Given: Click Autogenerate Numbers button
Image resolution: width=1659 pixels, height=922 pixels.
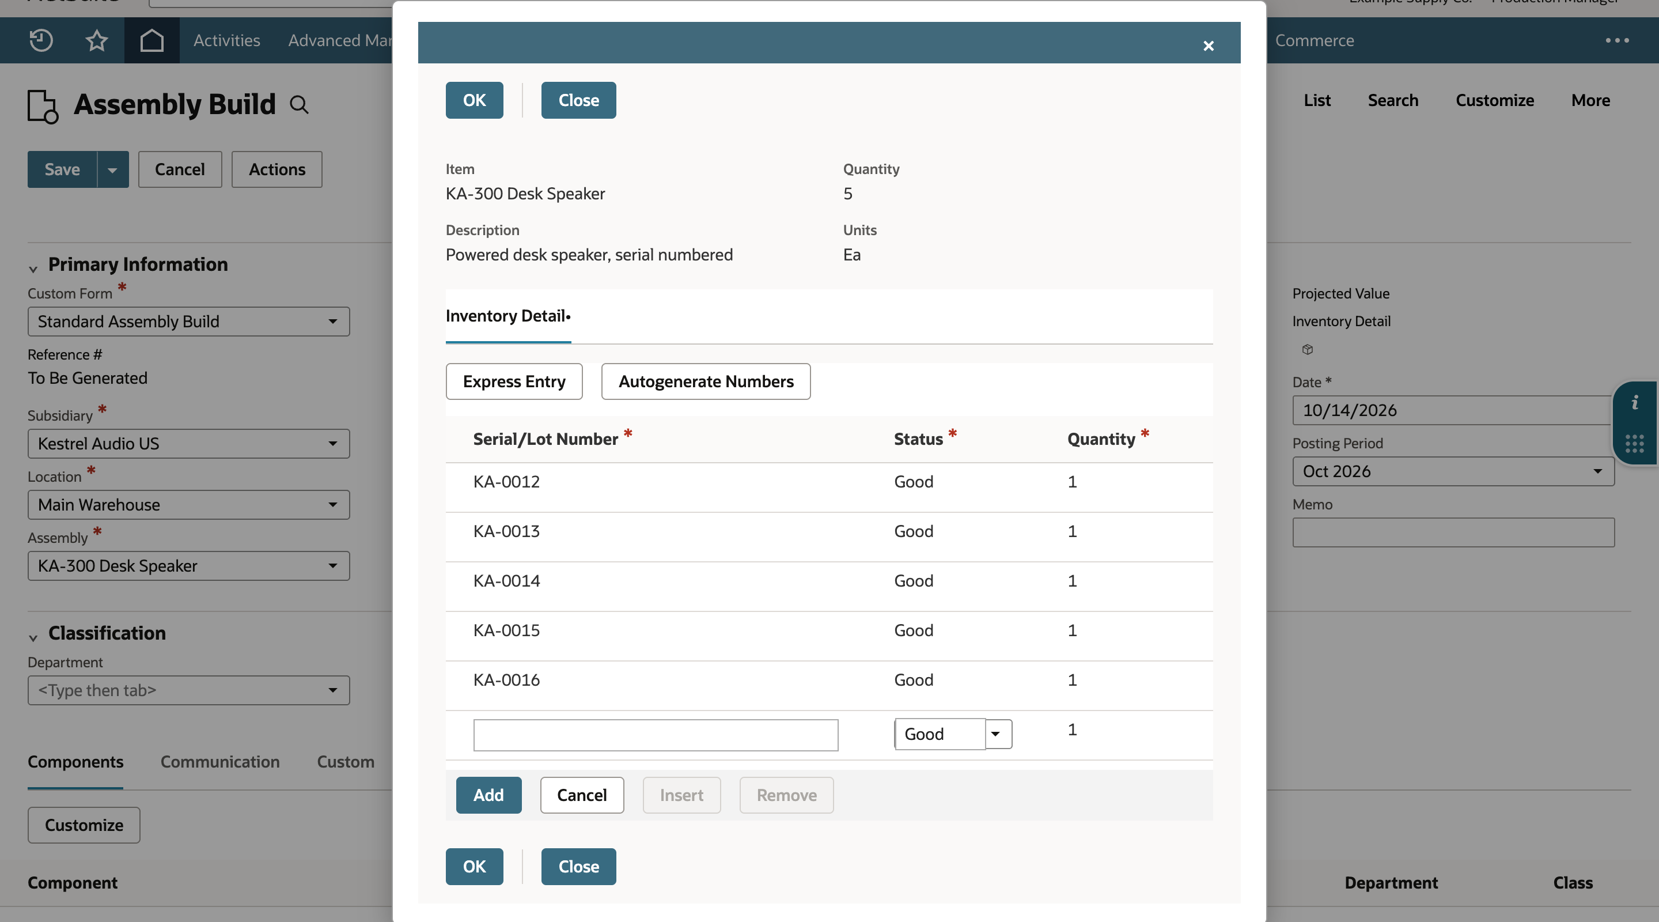Looking at the screenshot, I should coord(706,381).
